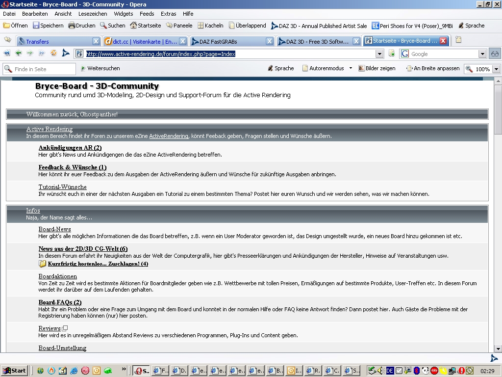Open DAZ 3D Annual Published Artist Sale bookmark
Image resolution: width=502 pixels, height=377 pixels.
[x=319, y=26]
